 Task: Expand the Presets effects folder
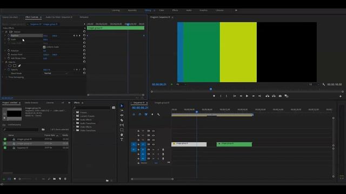[75, 113]
